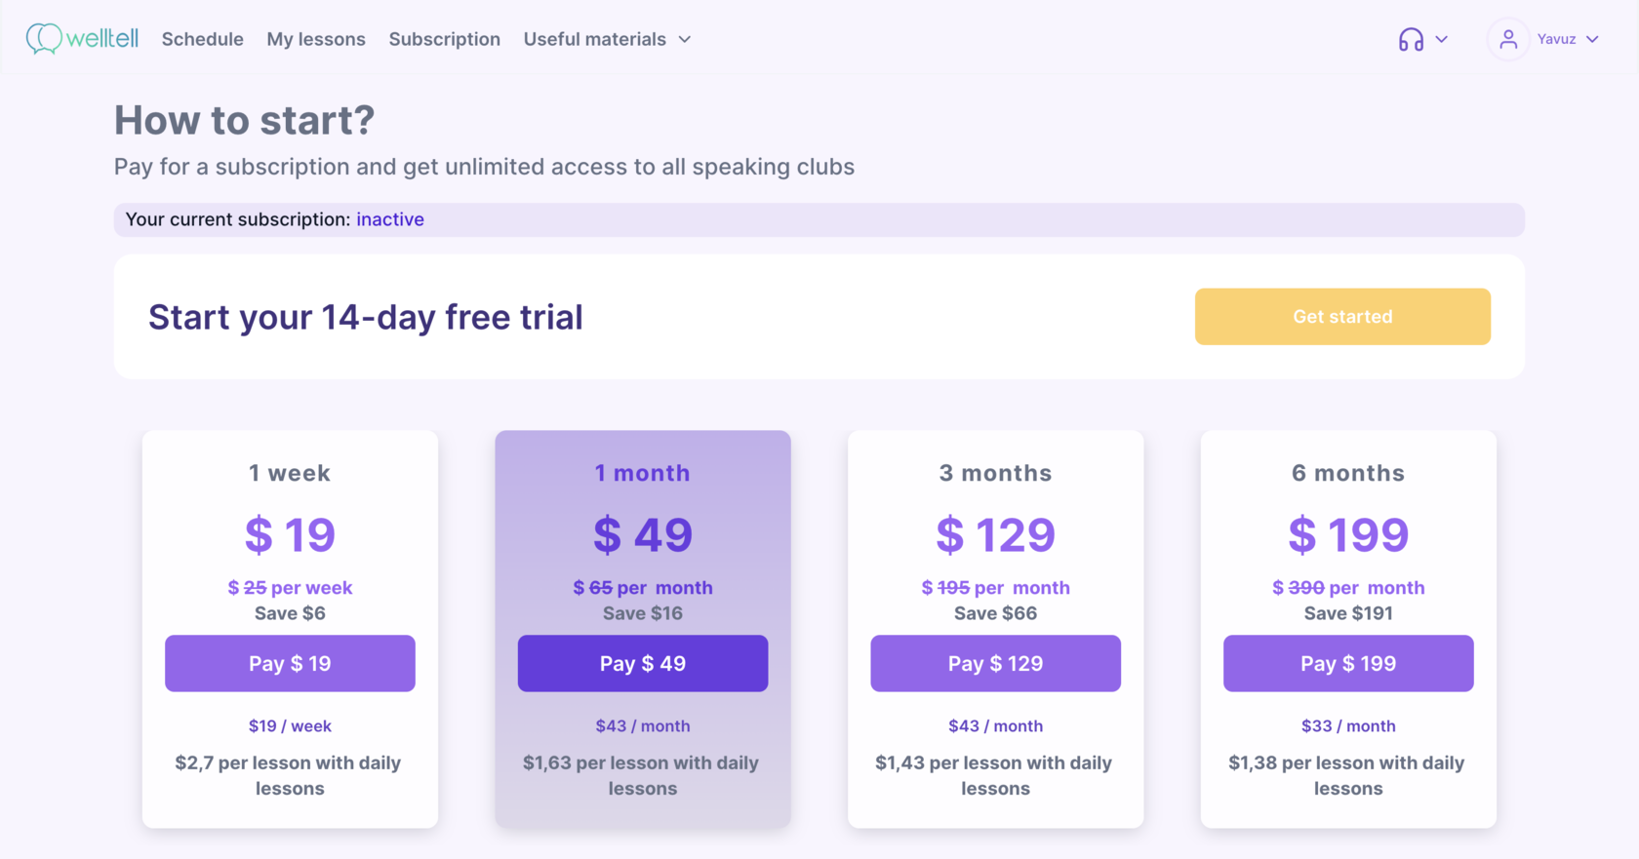
Task: Select the 1 month plan heading
Action: point(643,473)
